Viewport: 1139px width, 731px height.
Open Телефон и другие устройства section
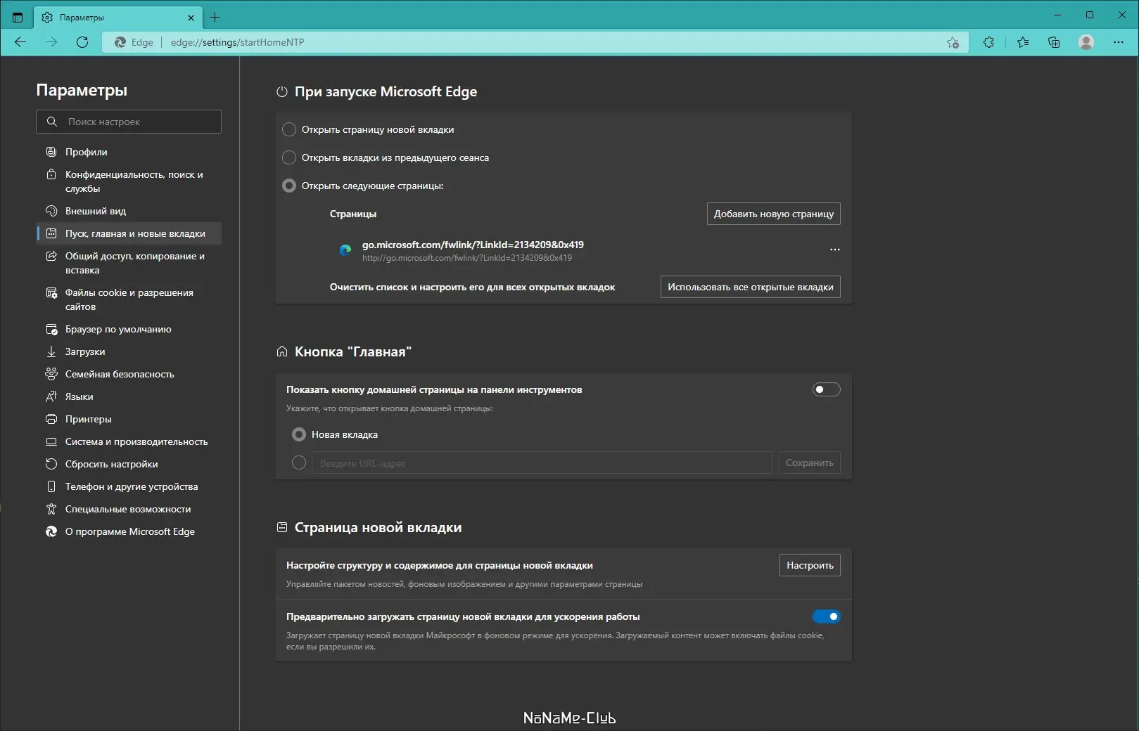[129, 486]
